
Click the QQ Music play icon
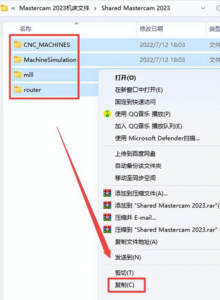[107, 114]
